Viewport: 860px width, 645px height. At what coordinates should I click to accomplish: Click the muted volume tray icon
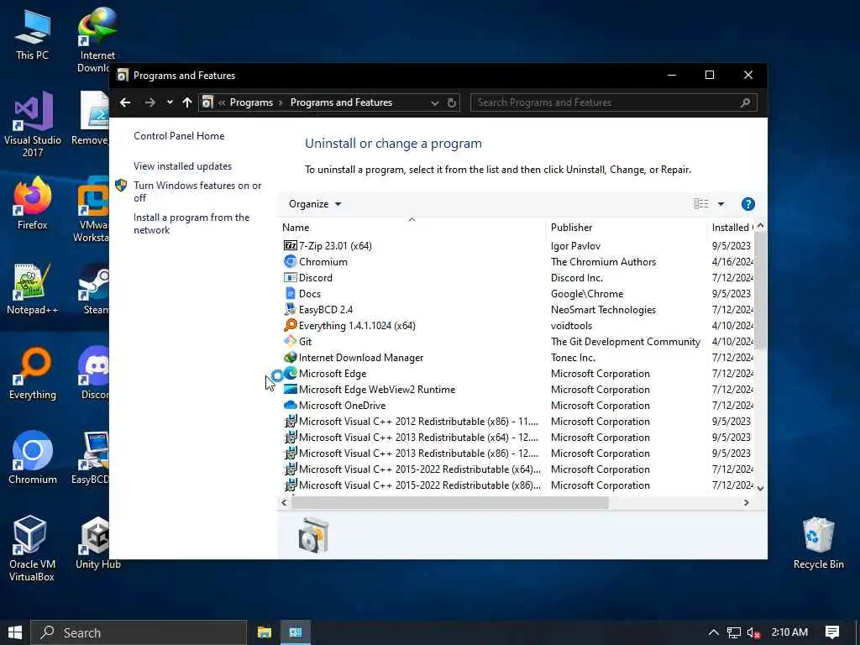pyautogui.click(x=753, y=633)
